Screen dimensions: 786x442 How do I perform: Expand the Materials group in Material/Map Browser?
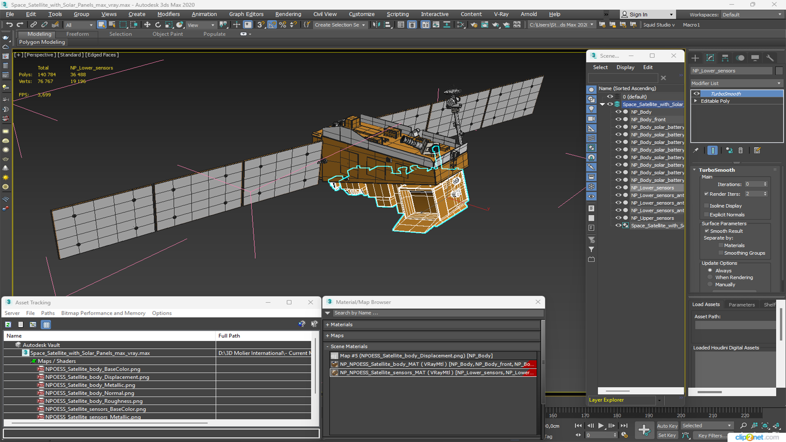(327, 325)
